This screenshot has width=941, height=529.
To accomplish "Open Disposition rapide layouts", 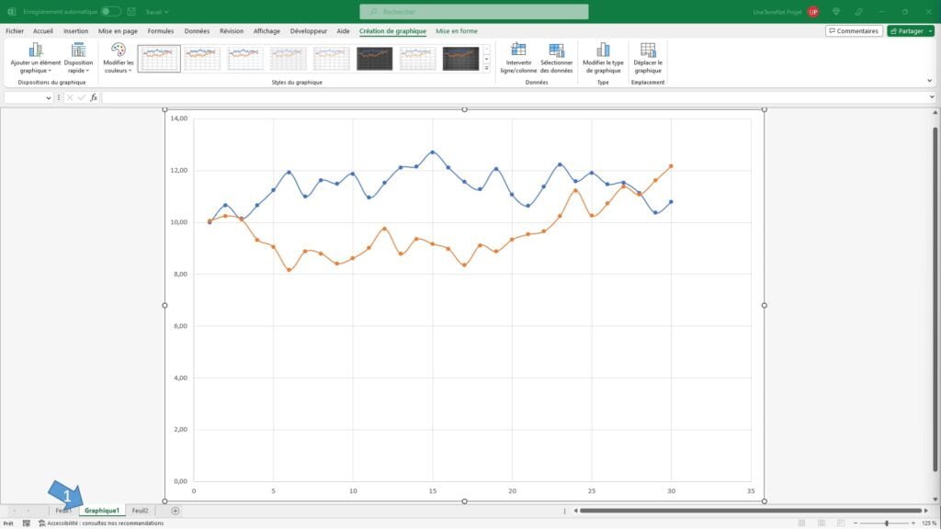I will click(78, 57).
